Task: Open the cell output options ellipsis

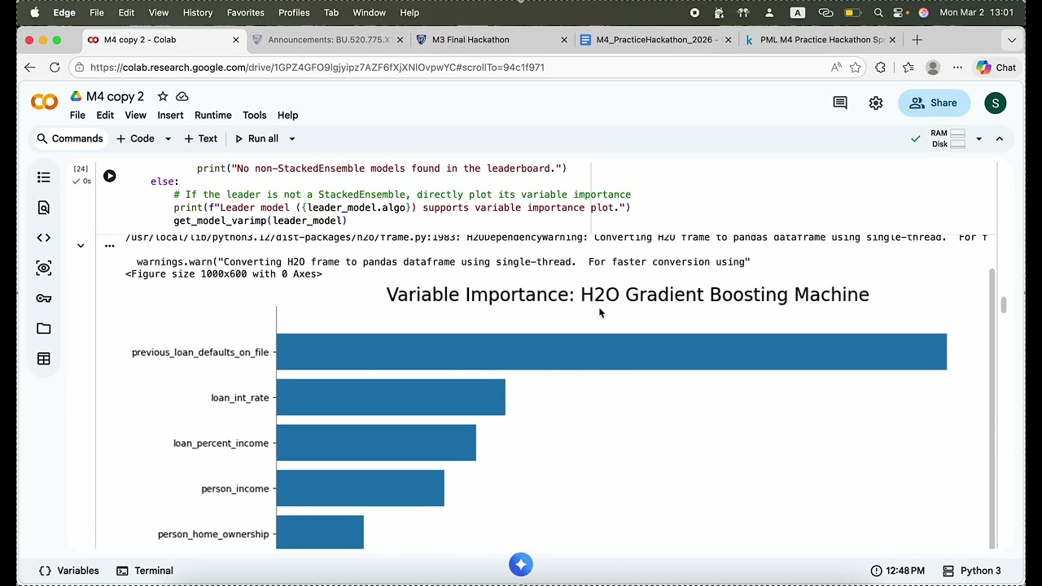Action: [x=109, y=246]
